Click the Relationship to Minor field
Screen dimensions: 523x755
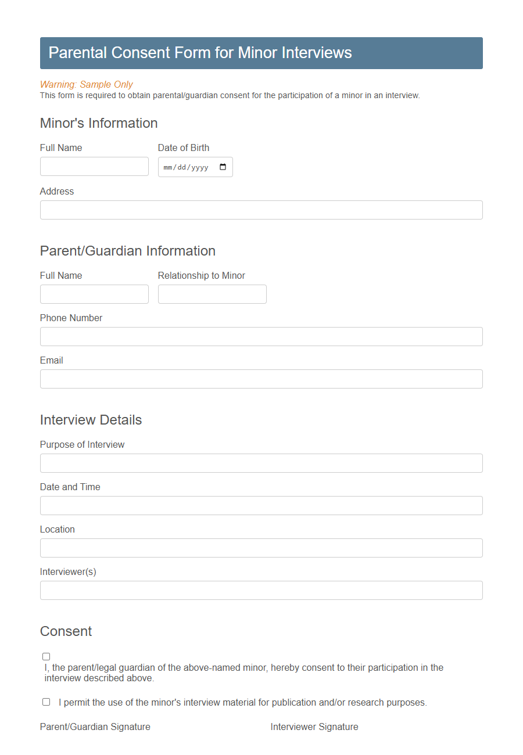pyautogui.click(x=212, y=294)
